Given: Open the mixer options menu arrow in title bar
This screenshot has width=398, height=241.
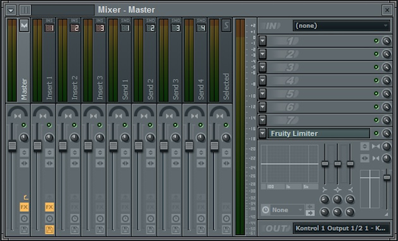Looking at the screenshot, I should point(11,10).
